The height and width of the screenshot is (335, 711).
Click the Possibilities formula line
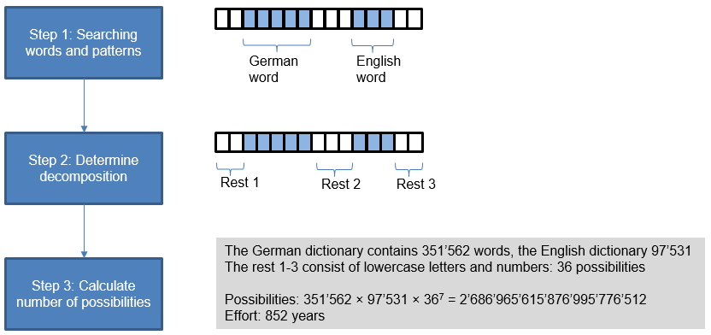click(x=435, y=300)
